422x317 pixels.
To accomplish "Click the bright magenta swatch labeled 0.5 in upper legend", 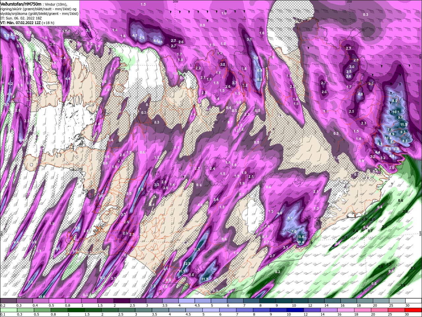I will (57, 301).
